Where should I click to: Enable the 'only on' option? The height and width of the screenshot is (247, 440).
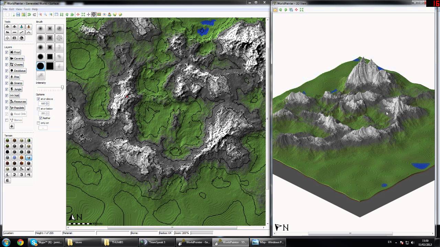[x=38, y=123]
